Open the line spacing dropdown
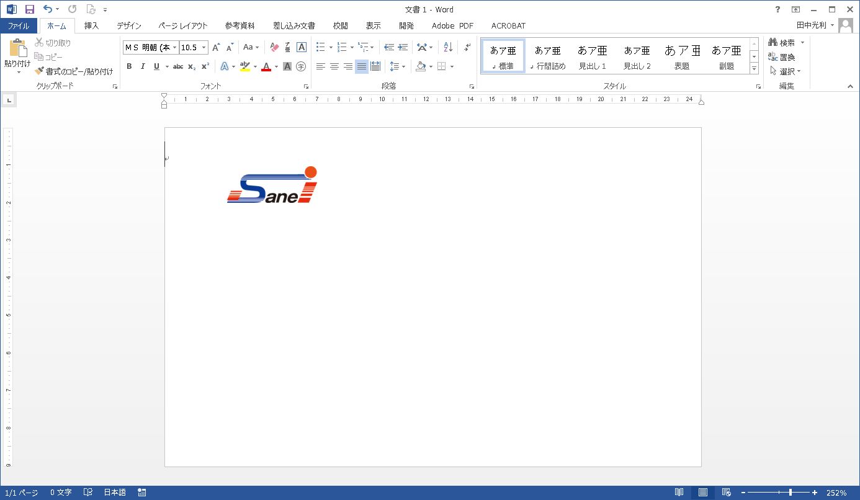 click(x=397, y=66)
